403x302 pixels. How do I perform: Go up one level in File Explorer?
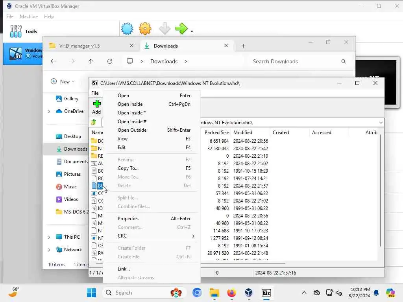click(x=91, y=61)
